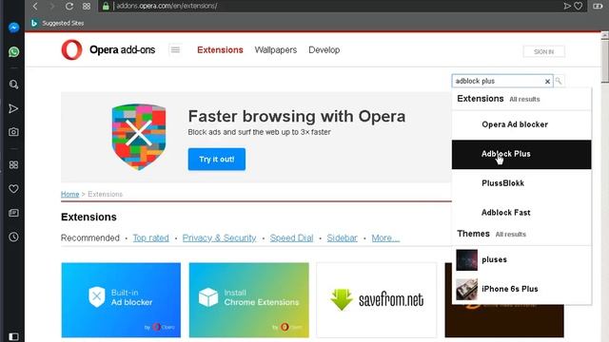Select PlussBlokk suggestion
This screenshot has height=342, width=609.
tap(521, 183)
